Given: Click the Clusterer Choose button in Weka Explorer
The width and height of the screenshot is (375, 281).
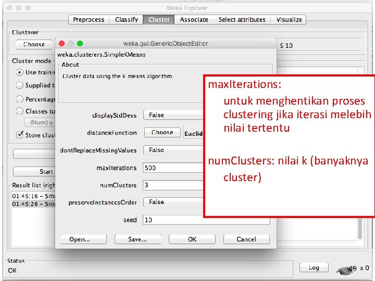Looking at the screenshot, I should coord(34,44).
